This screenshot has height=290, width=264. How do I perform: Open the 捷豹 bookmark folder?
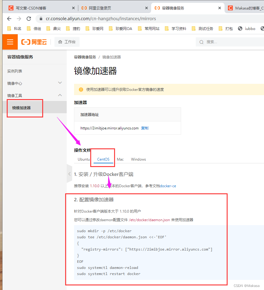pos(73,28)
